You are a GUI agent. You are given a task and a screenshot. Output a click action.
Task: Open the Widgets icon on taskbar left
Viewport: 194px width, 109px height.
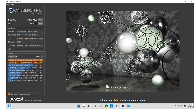tap(10, 106)
